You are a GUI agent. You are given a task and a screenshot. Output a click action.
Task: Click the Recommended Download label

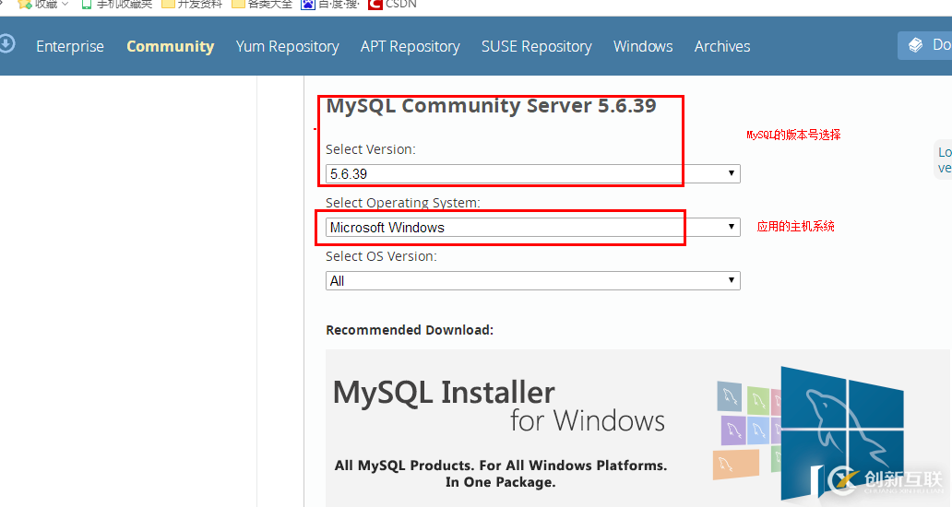410,330
